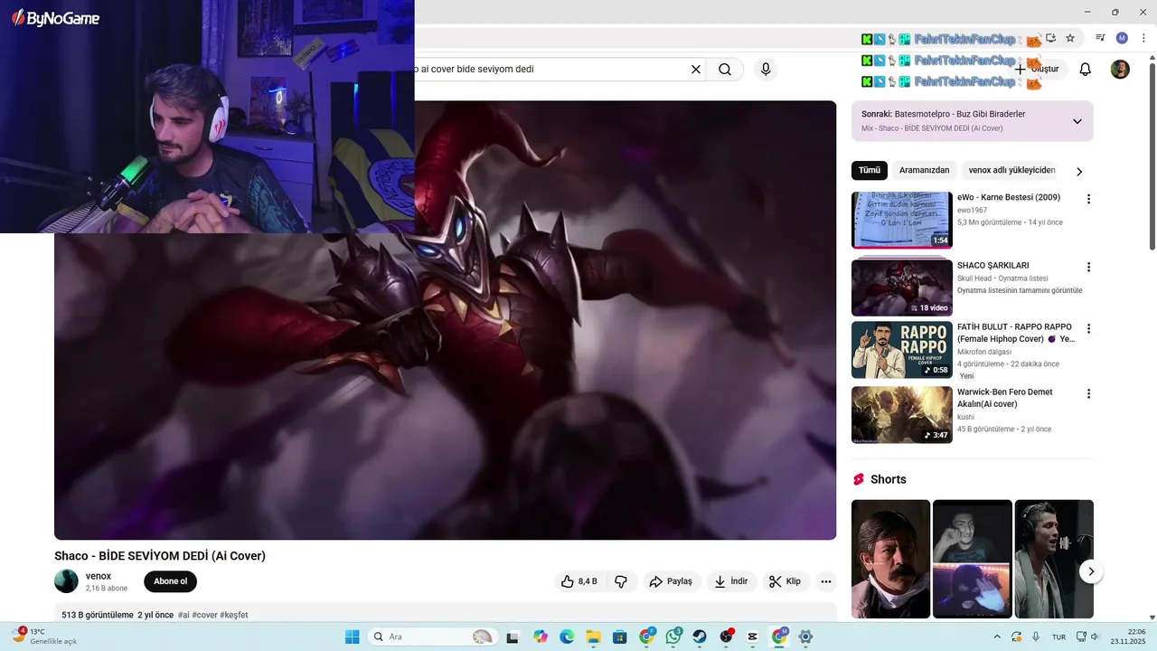This screenshot has width=1157, height=651.
Task: Open the weather widget 13°C
Action: [45, 637]
